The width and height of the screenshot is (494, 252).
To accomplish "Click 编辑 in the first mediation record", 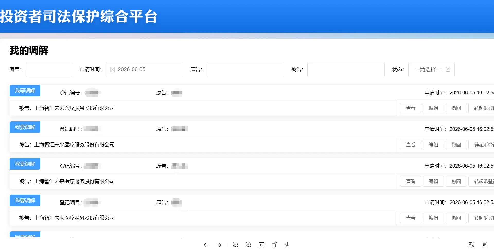I will [x=433, y=108].
